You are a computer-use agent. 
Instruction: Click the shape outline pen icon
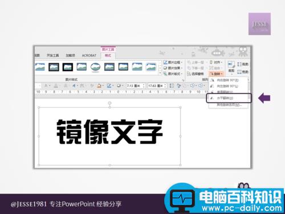point(109,86)
